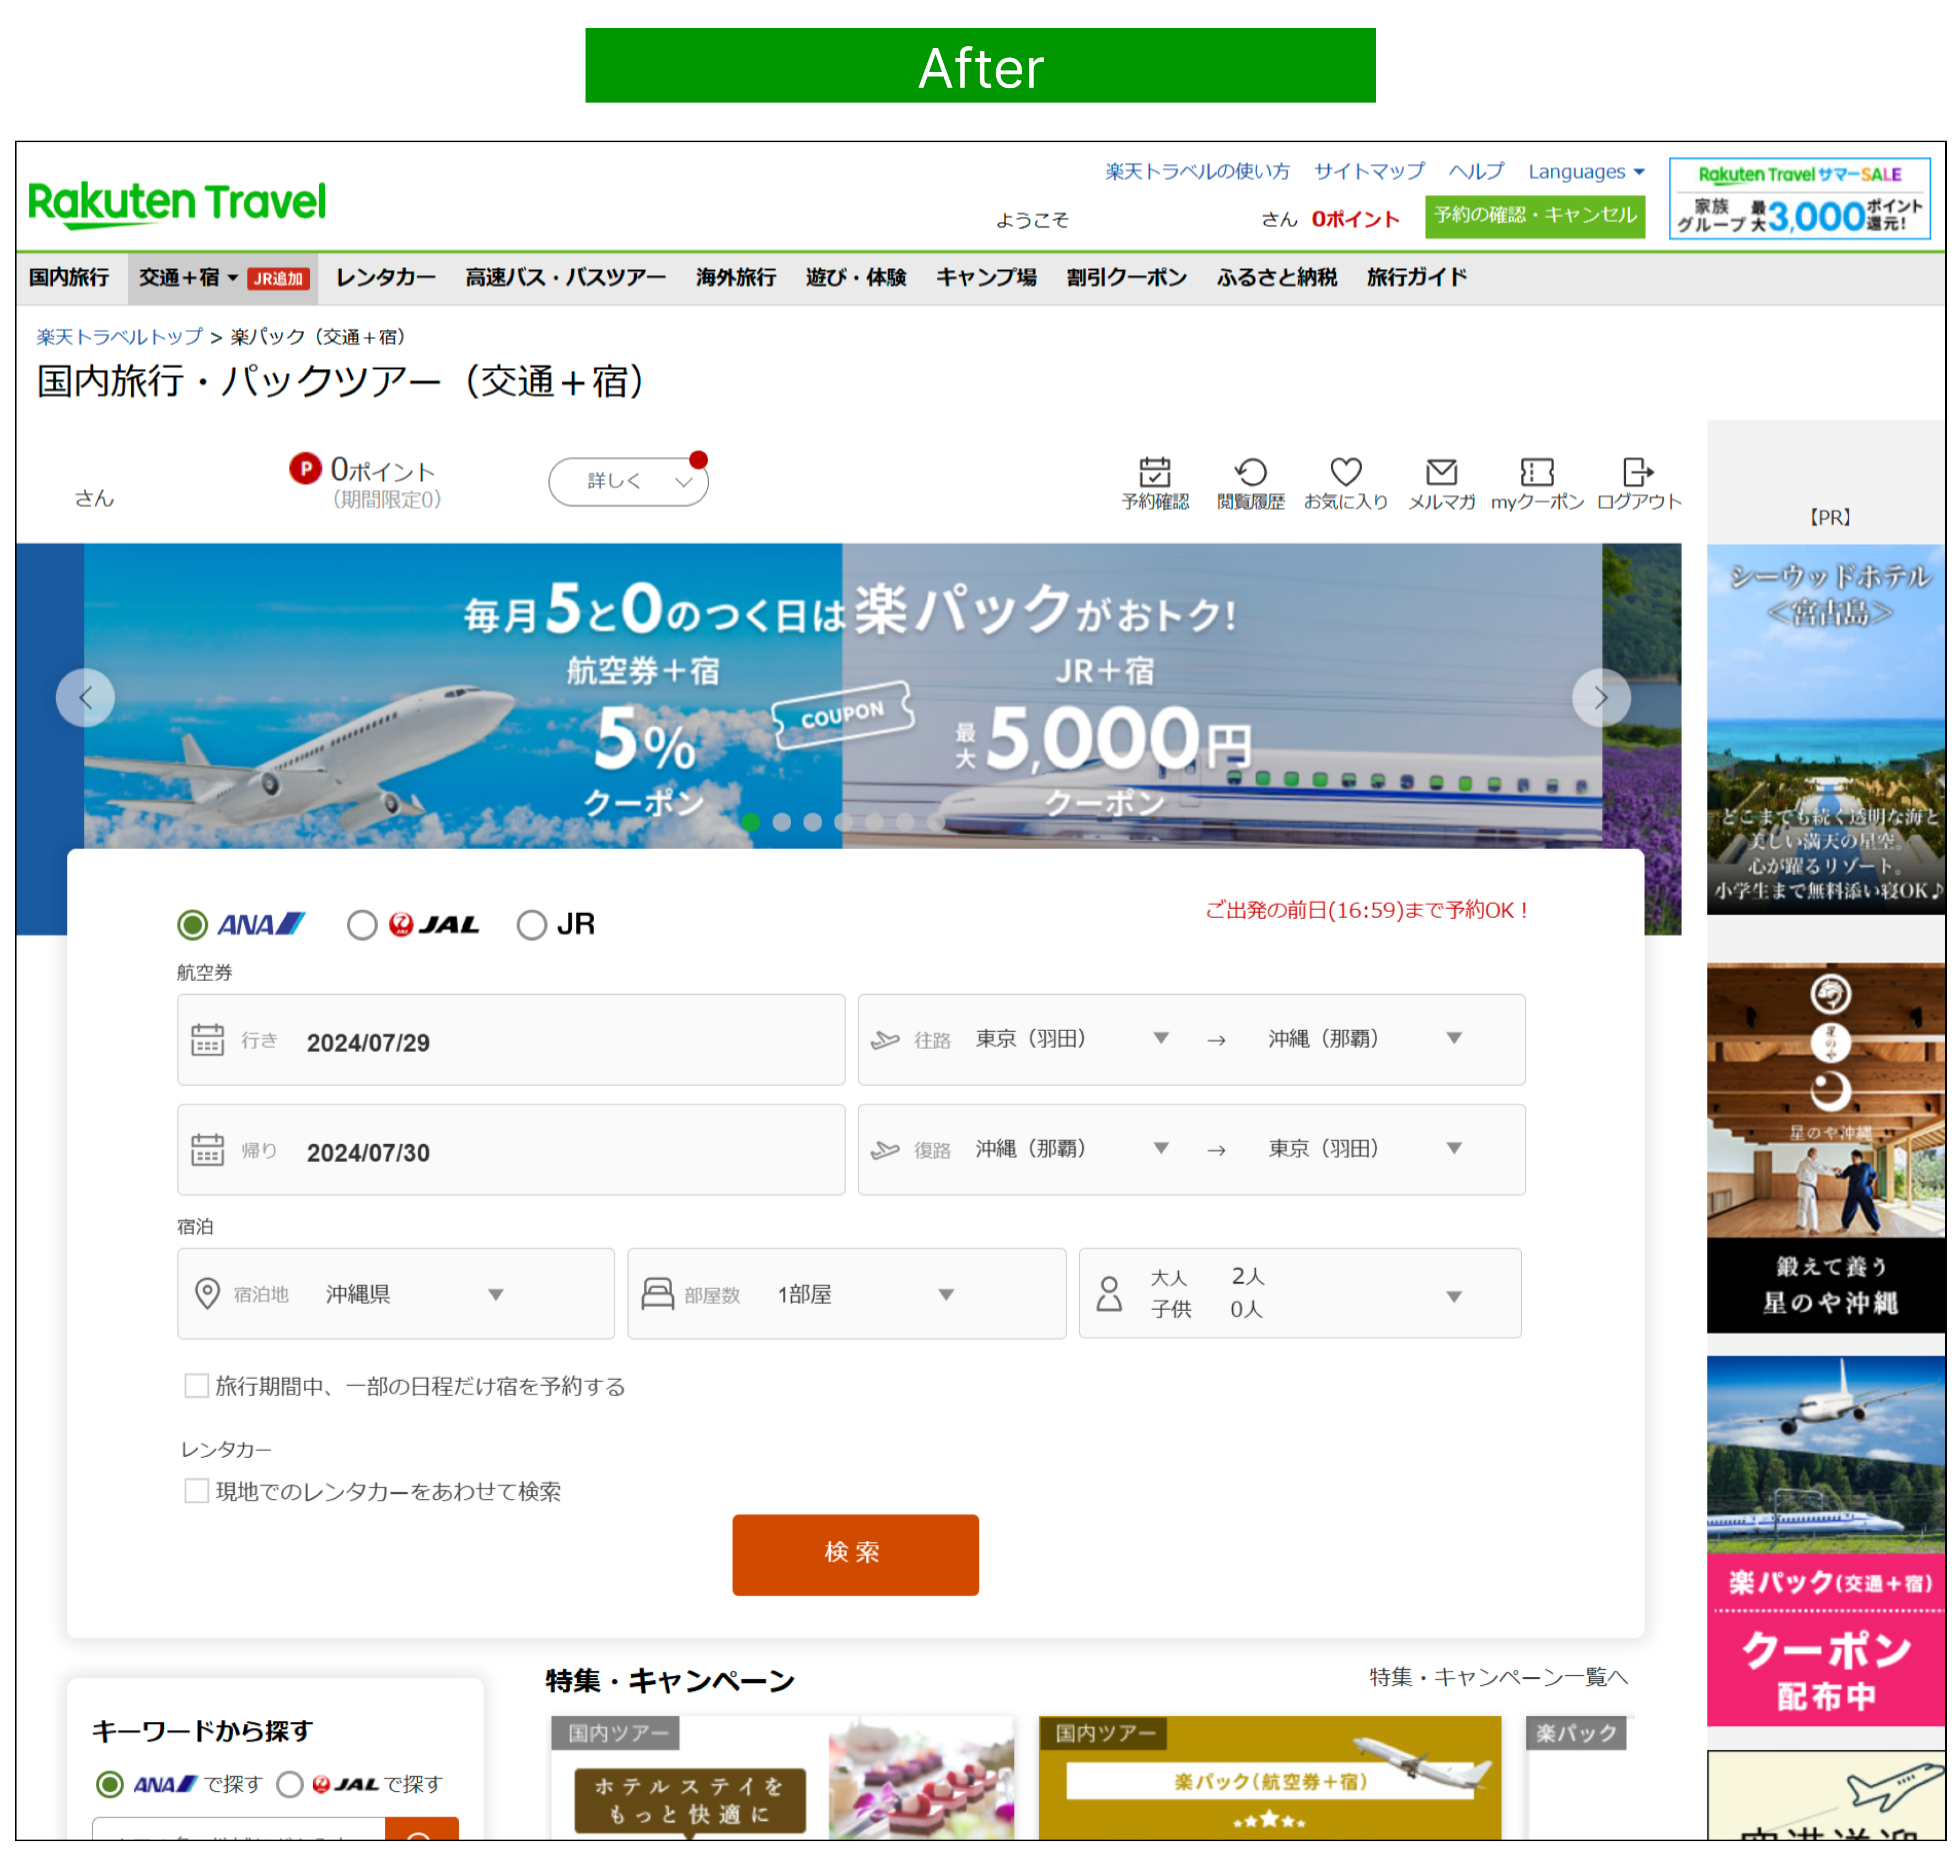Click the red P points icon
Image resolution: width=1960 pixels, height=1876 pixels.
pos(305,468)
